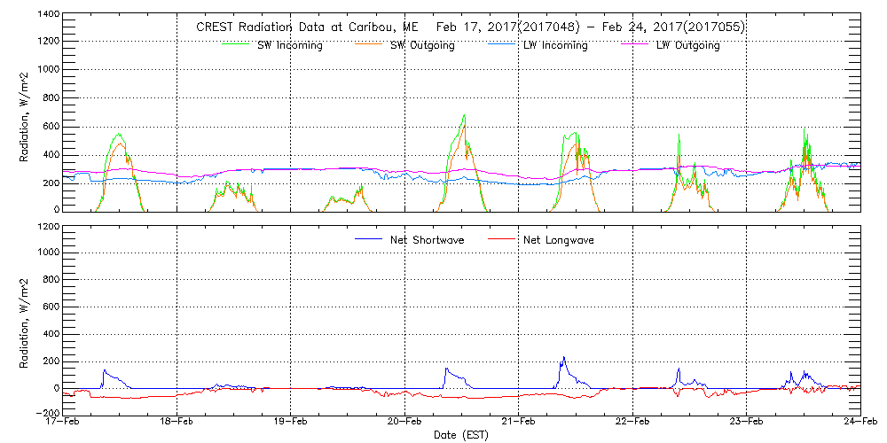
Task: Click the 1200 y-axis value on lower chart
Action: [47, 226]
